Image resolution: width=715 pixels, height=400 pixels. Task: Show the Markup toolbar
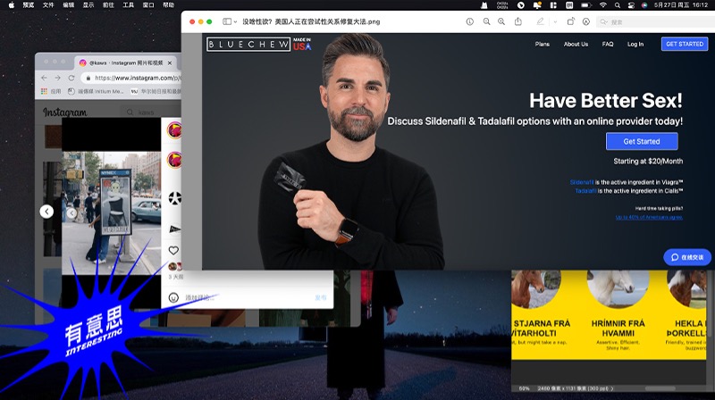(x=586, y=21)
